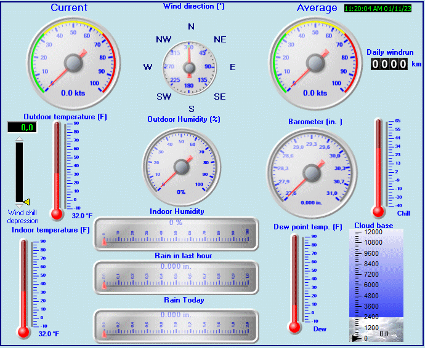Click the green date and time display
The height and width of the screenshot is (348, 425).
381,9
